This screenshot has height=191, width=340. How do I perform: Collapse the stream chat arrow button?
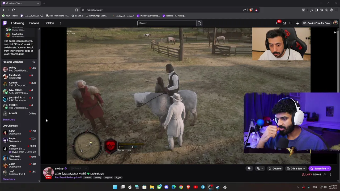[x=335, y=32]
